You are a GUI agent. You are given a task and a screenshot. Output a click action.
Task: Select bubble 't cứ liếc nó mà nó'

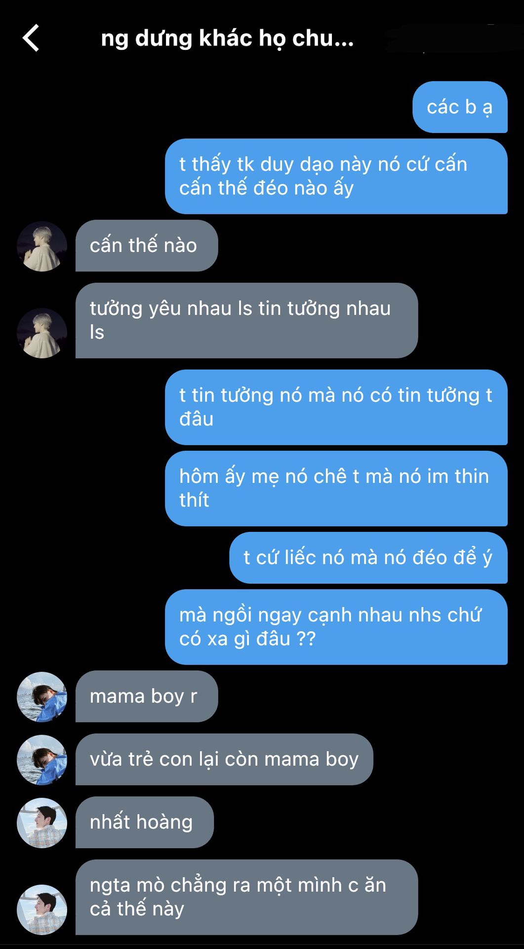coord(368,558)
